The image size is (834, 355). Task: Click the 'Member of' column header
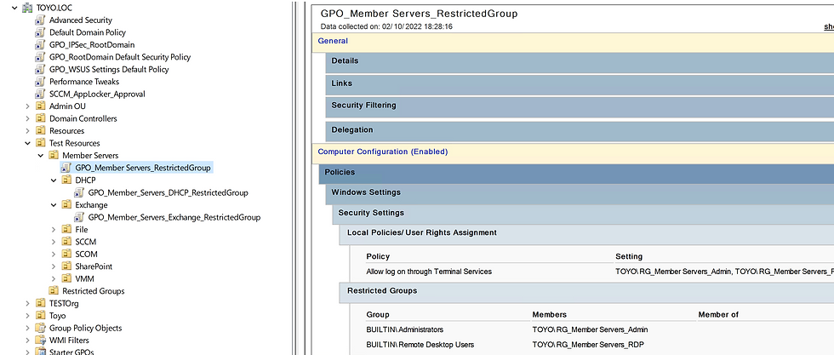tap(718, 314)
